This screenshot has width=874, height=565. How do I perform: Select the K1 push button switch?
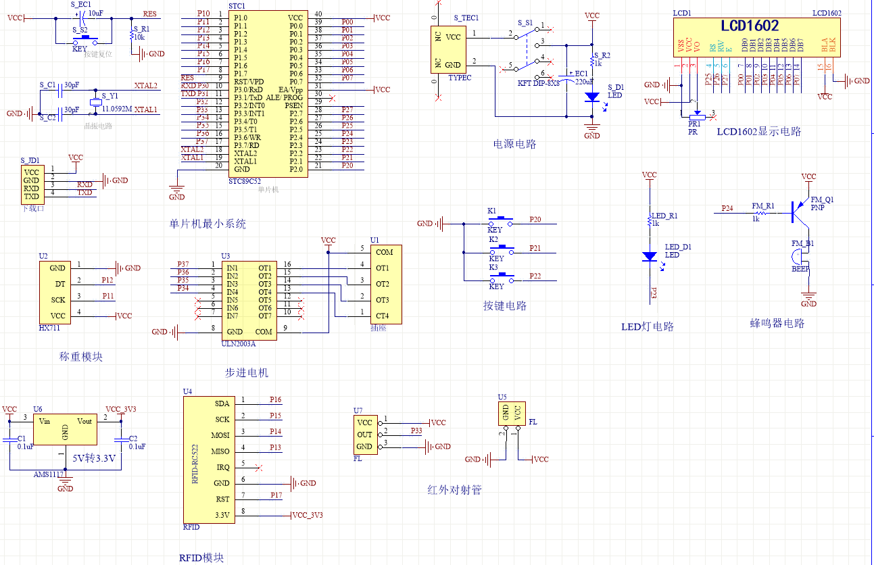tap(502, 221)
